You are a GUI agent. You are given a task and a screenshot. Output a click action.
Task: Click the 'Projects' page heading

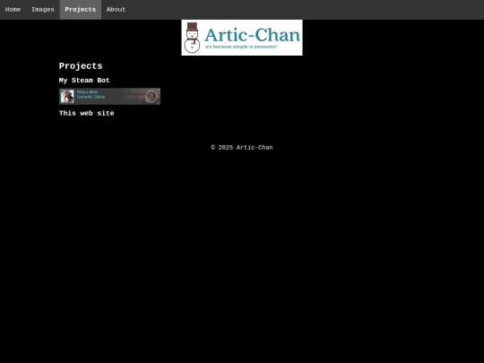(x=81, y=66)
